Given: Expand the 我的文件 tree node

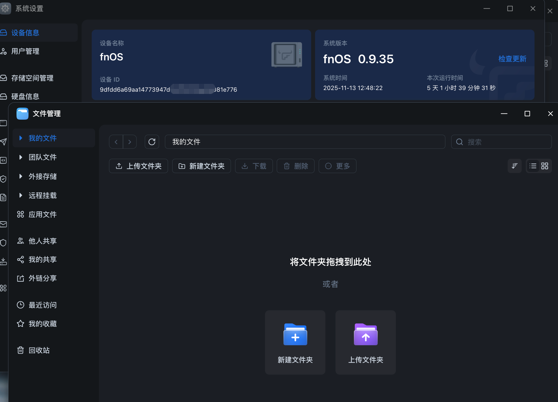Looking at the screenshot, I should [20, 138].
